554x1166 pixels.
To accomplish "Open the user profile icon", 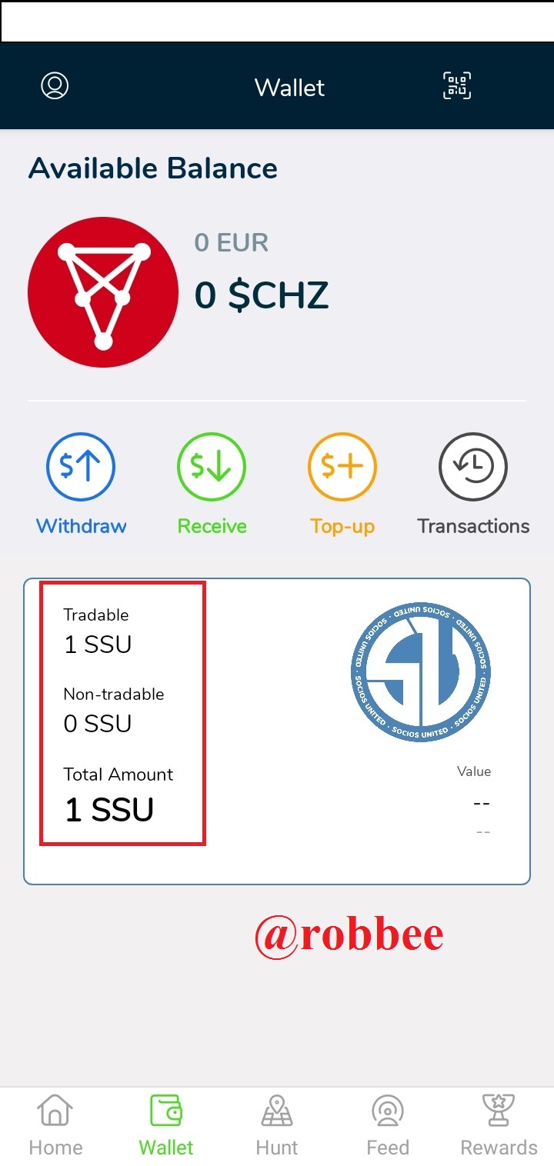I will point(55,85).
